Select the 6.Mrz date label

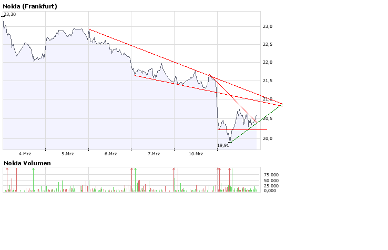(110, 154)
